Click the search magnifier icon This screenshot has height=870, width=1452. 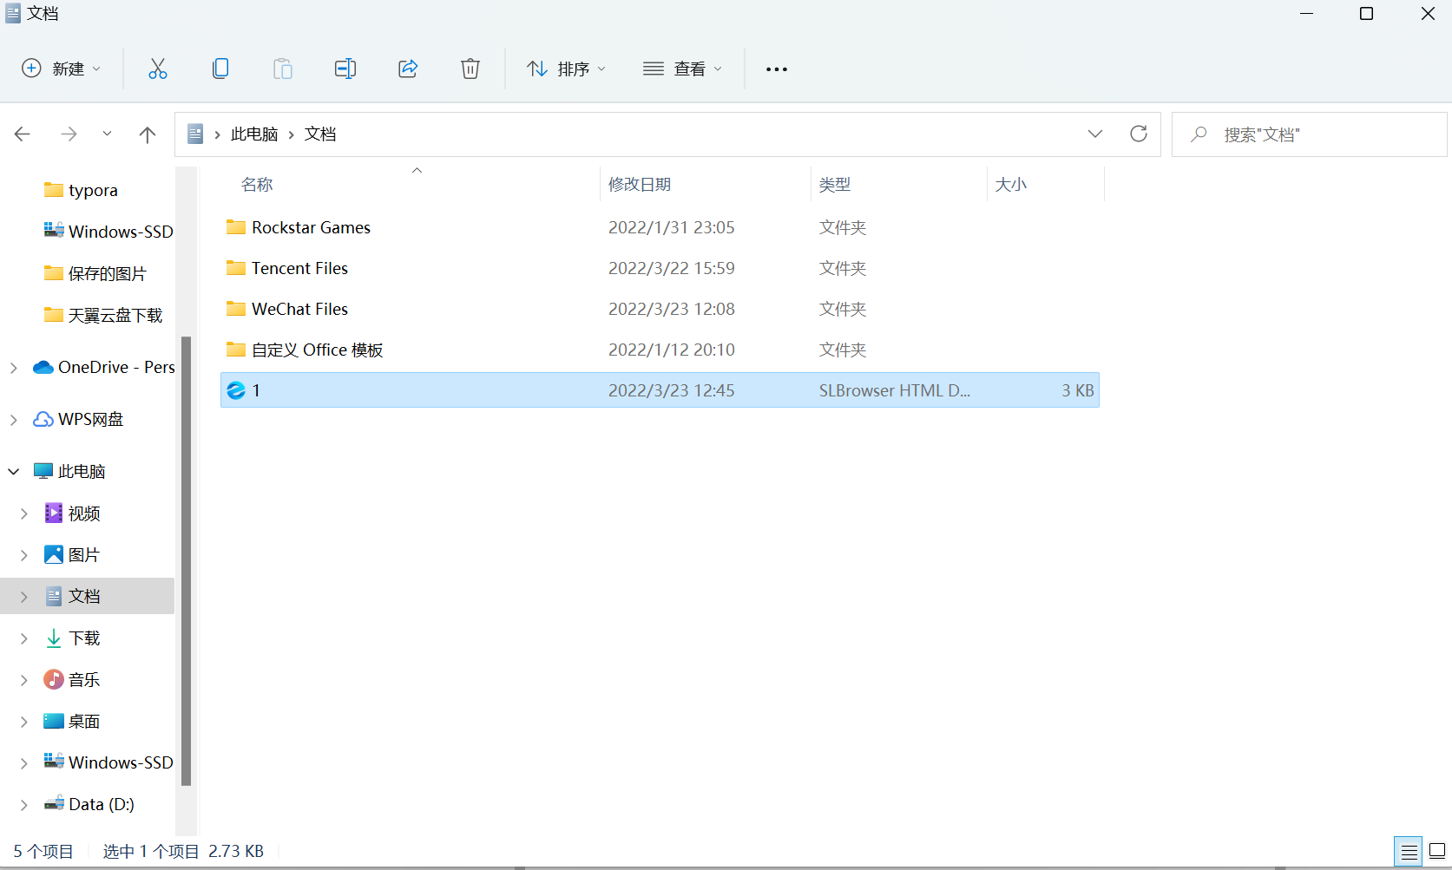(x=1199, y=134)
